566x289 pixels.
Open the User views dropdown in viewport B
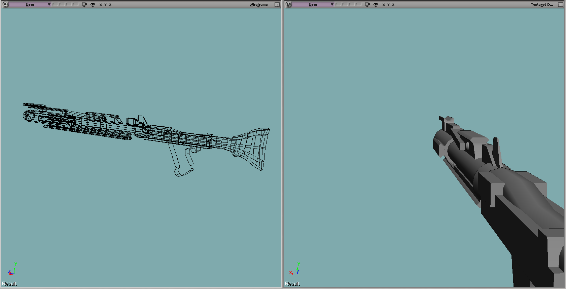[x=313, y=4]
